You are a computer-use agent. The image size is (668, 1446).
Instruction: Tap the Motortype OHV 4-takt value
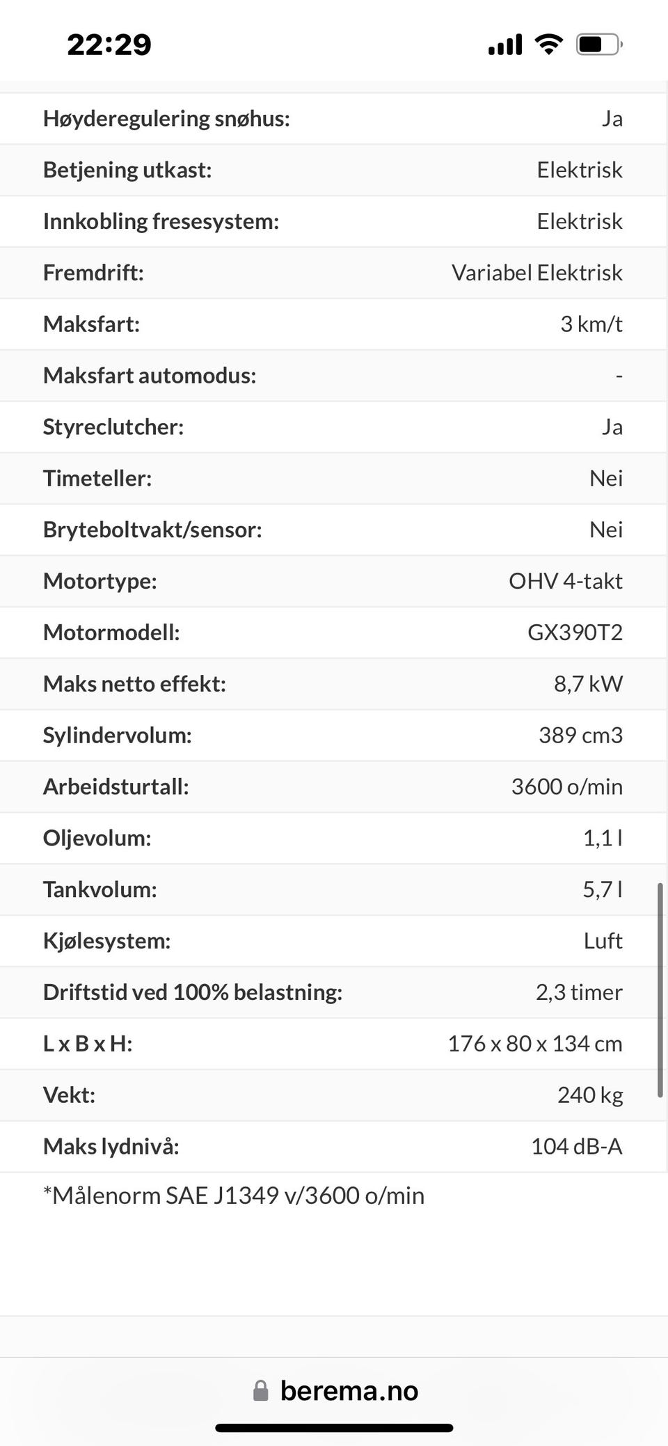pyautogui.click(x=565, y=581)
